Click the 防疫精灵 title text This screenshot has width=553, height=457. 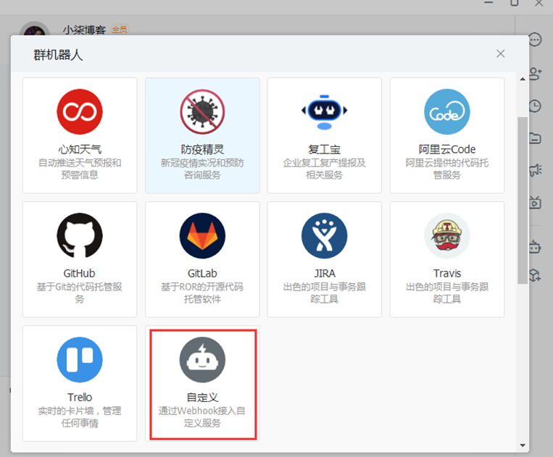click(x=202, y=149)
